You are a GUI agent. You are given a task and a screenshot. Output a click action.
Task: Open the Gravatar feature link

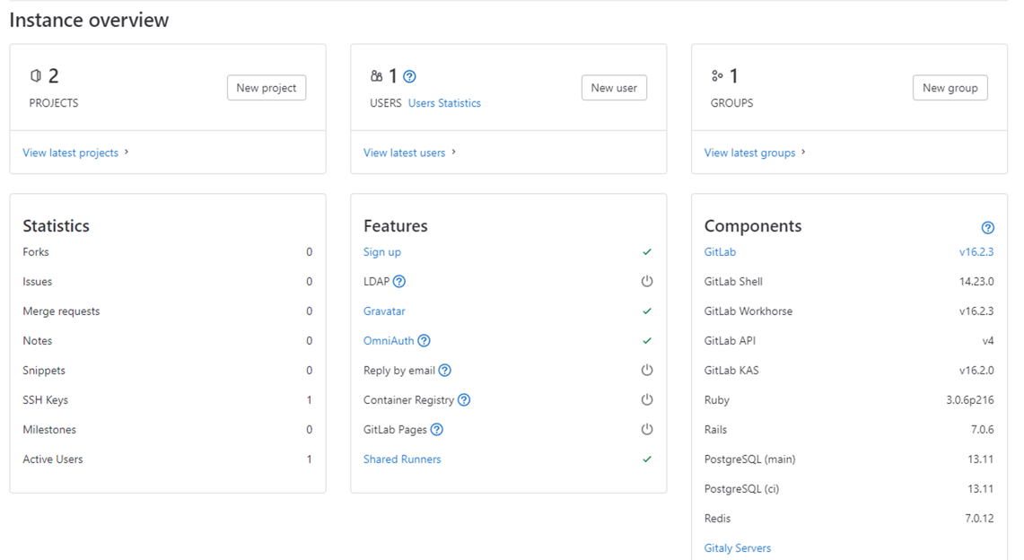click(384, 311)
